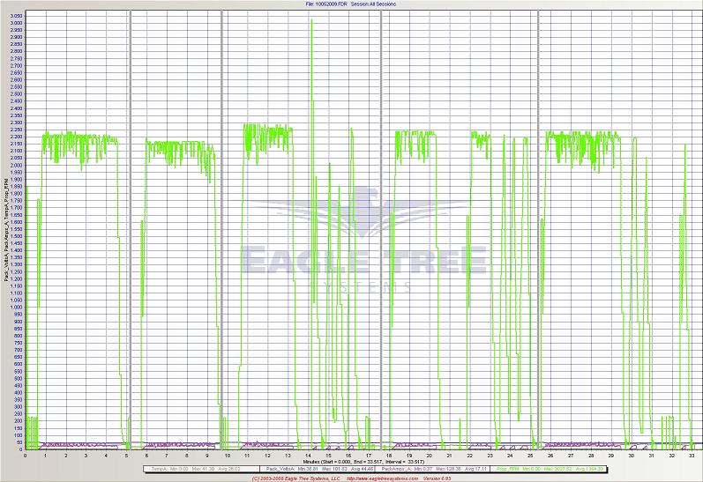
Task: Click the 14 minute mark on the X-axis
Action: pos(309,456)
